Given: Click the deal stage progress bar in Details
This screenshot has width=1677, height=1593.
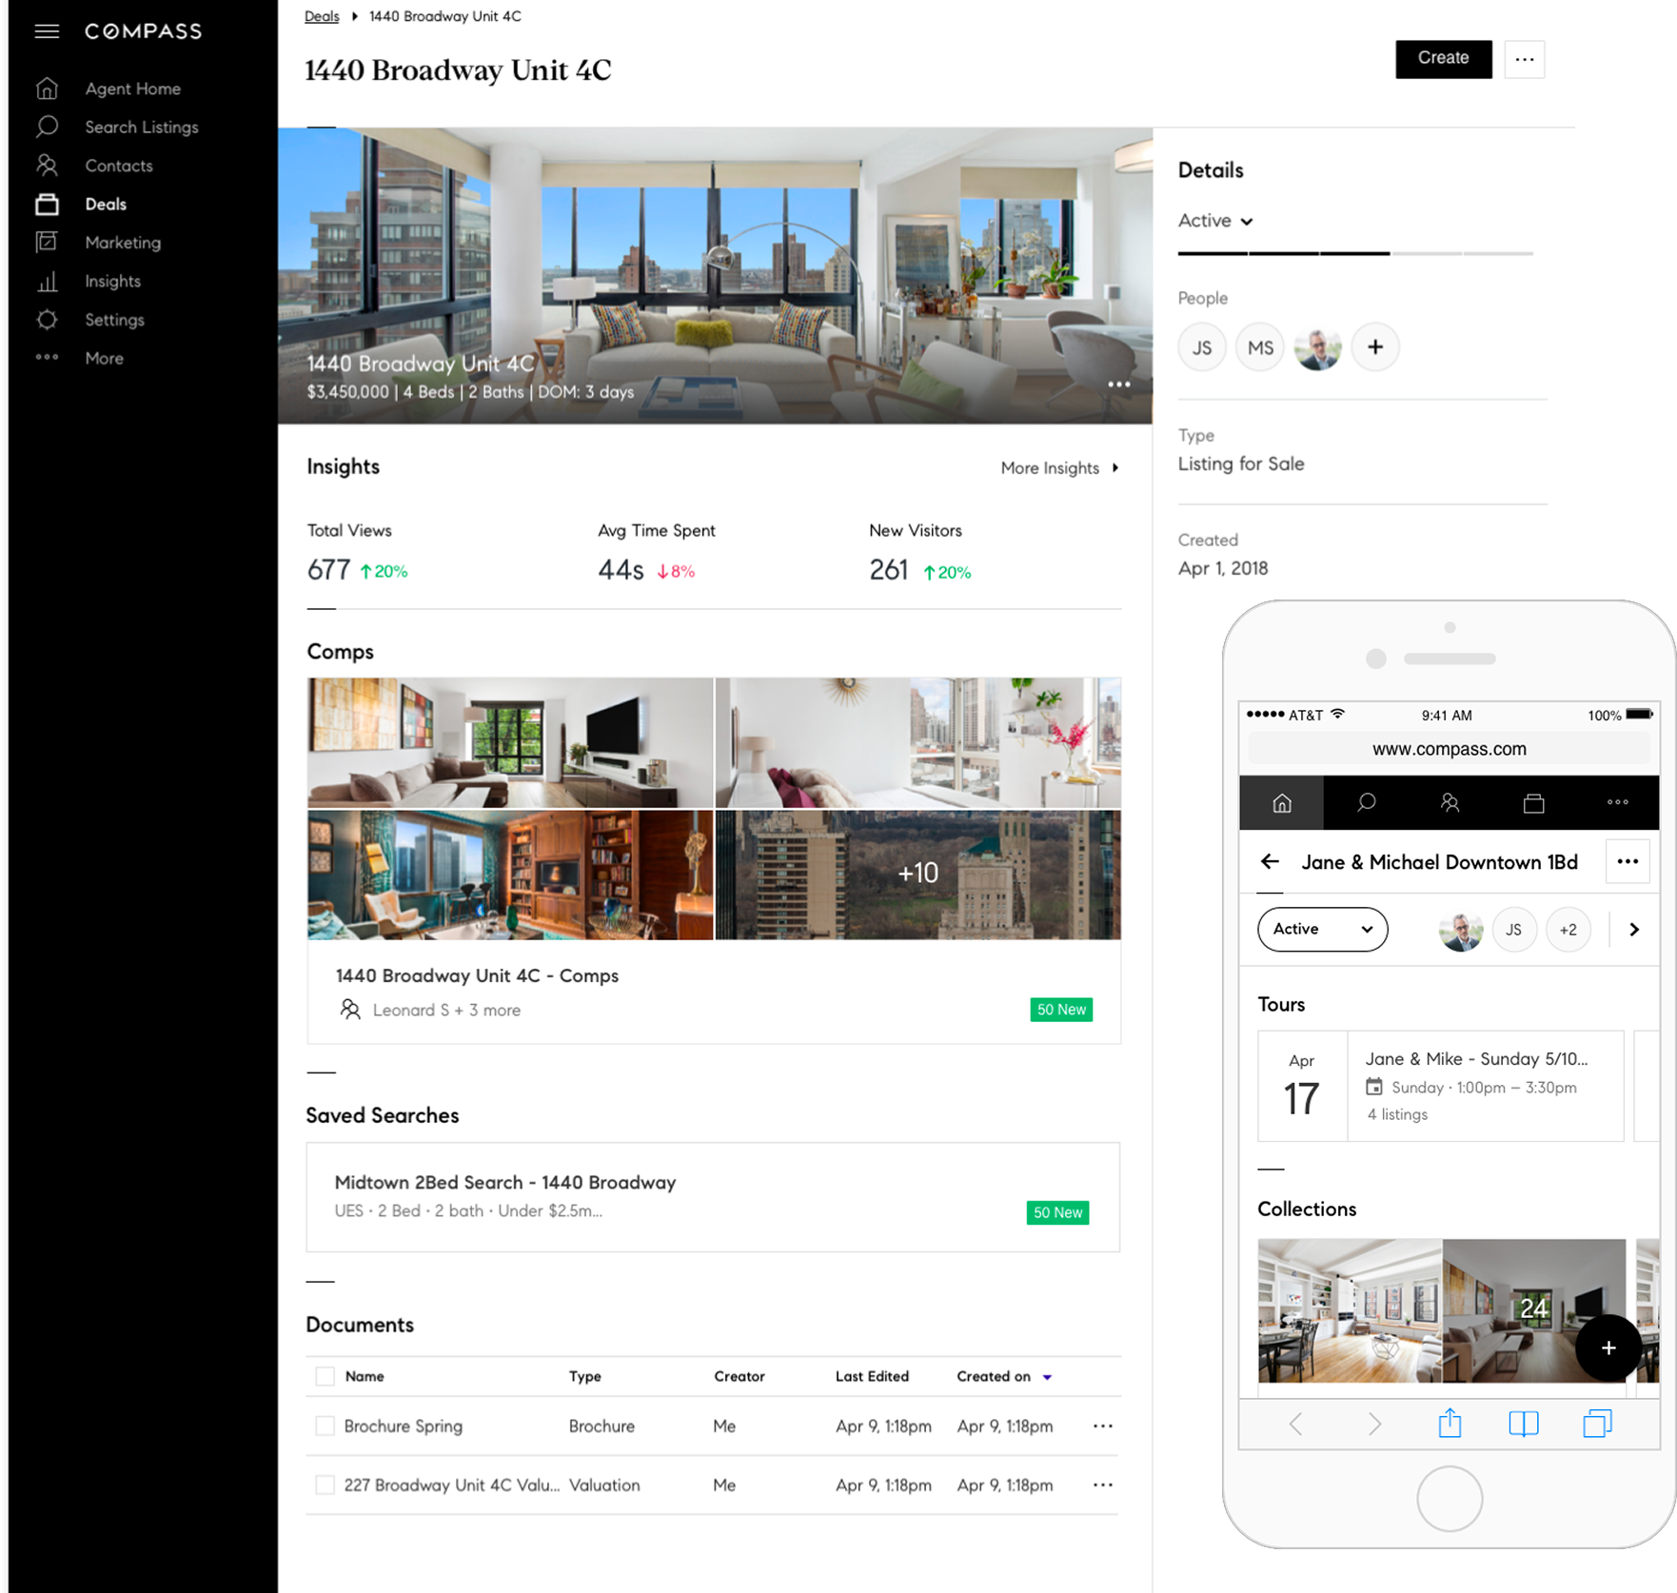Looking at the screenshot, I should point(1355,254).
